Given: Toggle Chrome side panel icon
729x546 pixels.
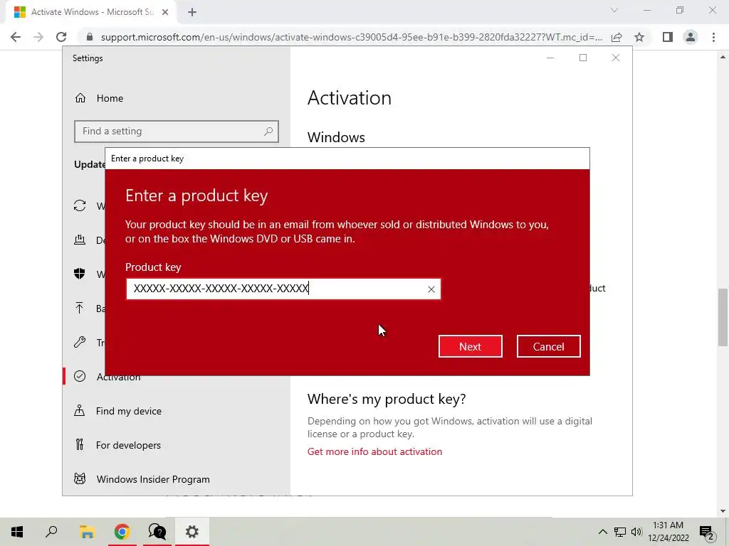Looking at the screenshot, I should tap(668, 37).
